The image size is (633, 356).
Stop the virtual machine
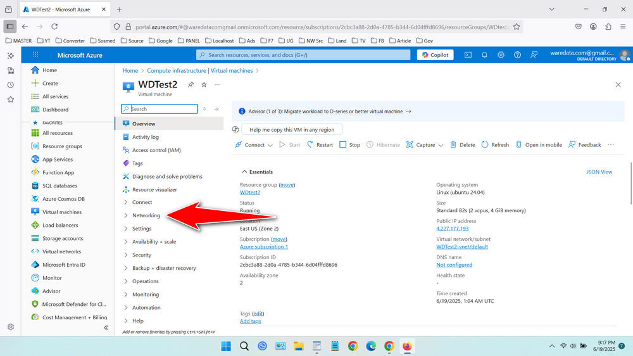[349, 144]
